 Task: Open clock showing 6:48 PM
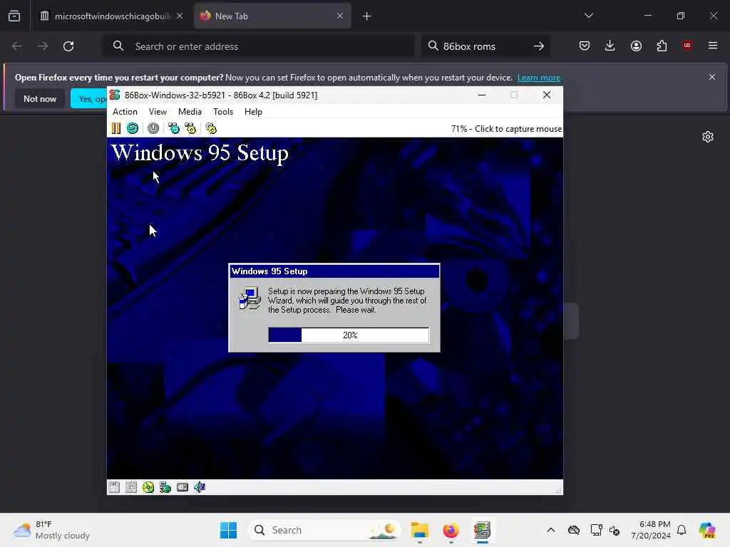tap(651, 530)
